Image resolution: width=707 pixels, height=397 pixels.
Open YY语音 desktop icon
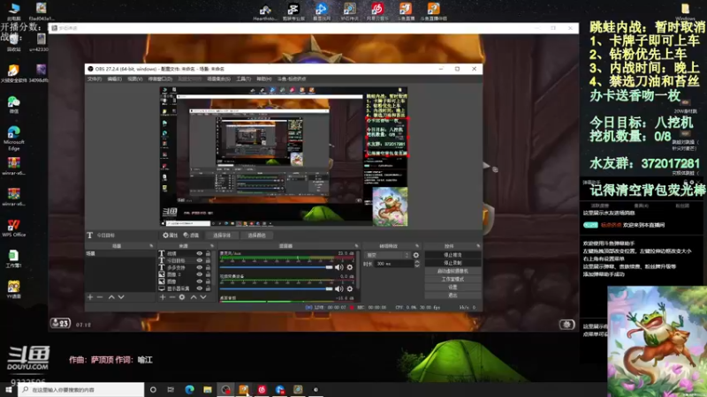pyautogui.click(x=14, y=289)
